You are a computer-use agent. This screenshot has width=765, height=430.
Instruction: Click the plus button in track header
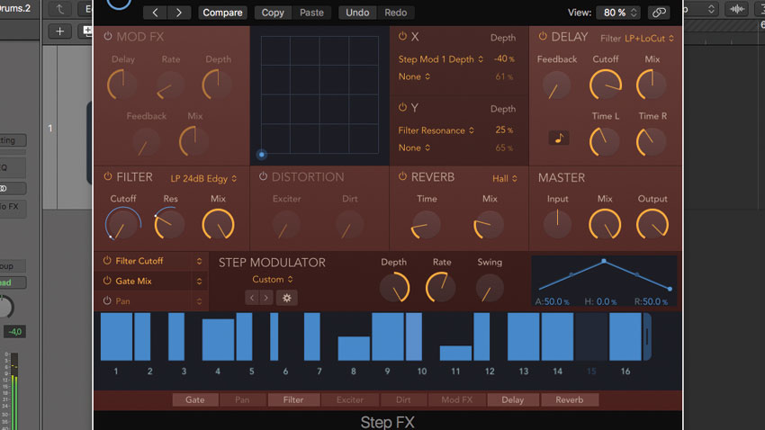59,31
